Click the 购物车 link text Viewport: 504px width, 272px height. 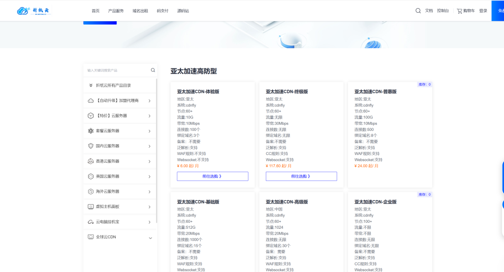click(469, 11)
